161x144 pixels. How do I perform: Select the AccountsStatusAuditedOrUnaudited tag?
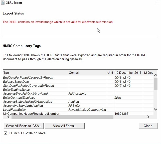coord(28,102)
